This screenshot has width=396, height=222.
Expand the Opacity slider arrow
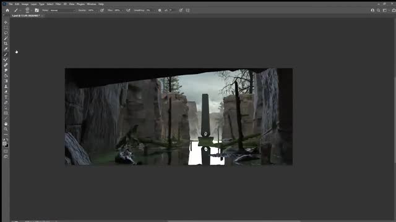pyautogui.click(x=97, y=10)
